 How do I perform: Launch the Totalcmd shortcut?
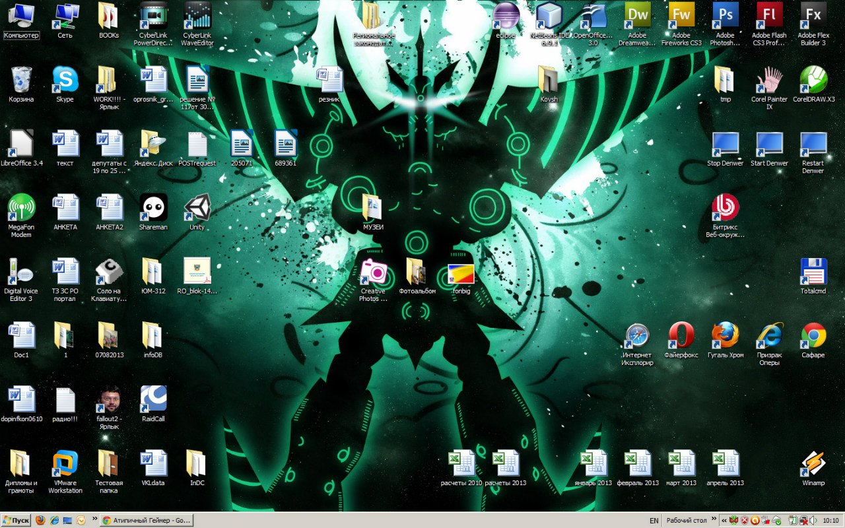[x=813, y=276]
